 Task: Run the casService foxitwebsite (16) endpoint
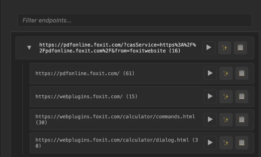[x=209, y=48]
